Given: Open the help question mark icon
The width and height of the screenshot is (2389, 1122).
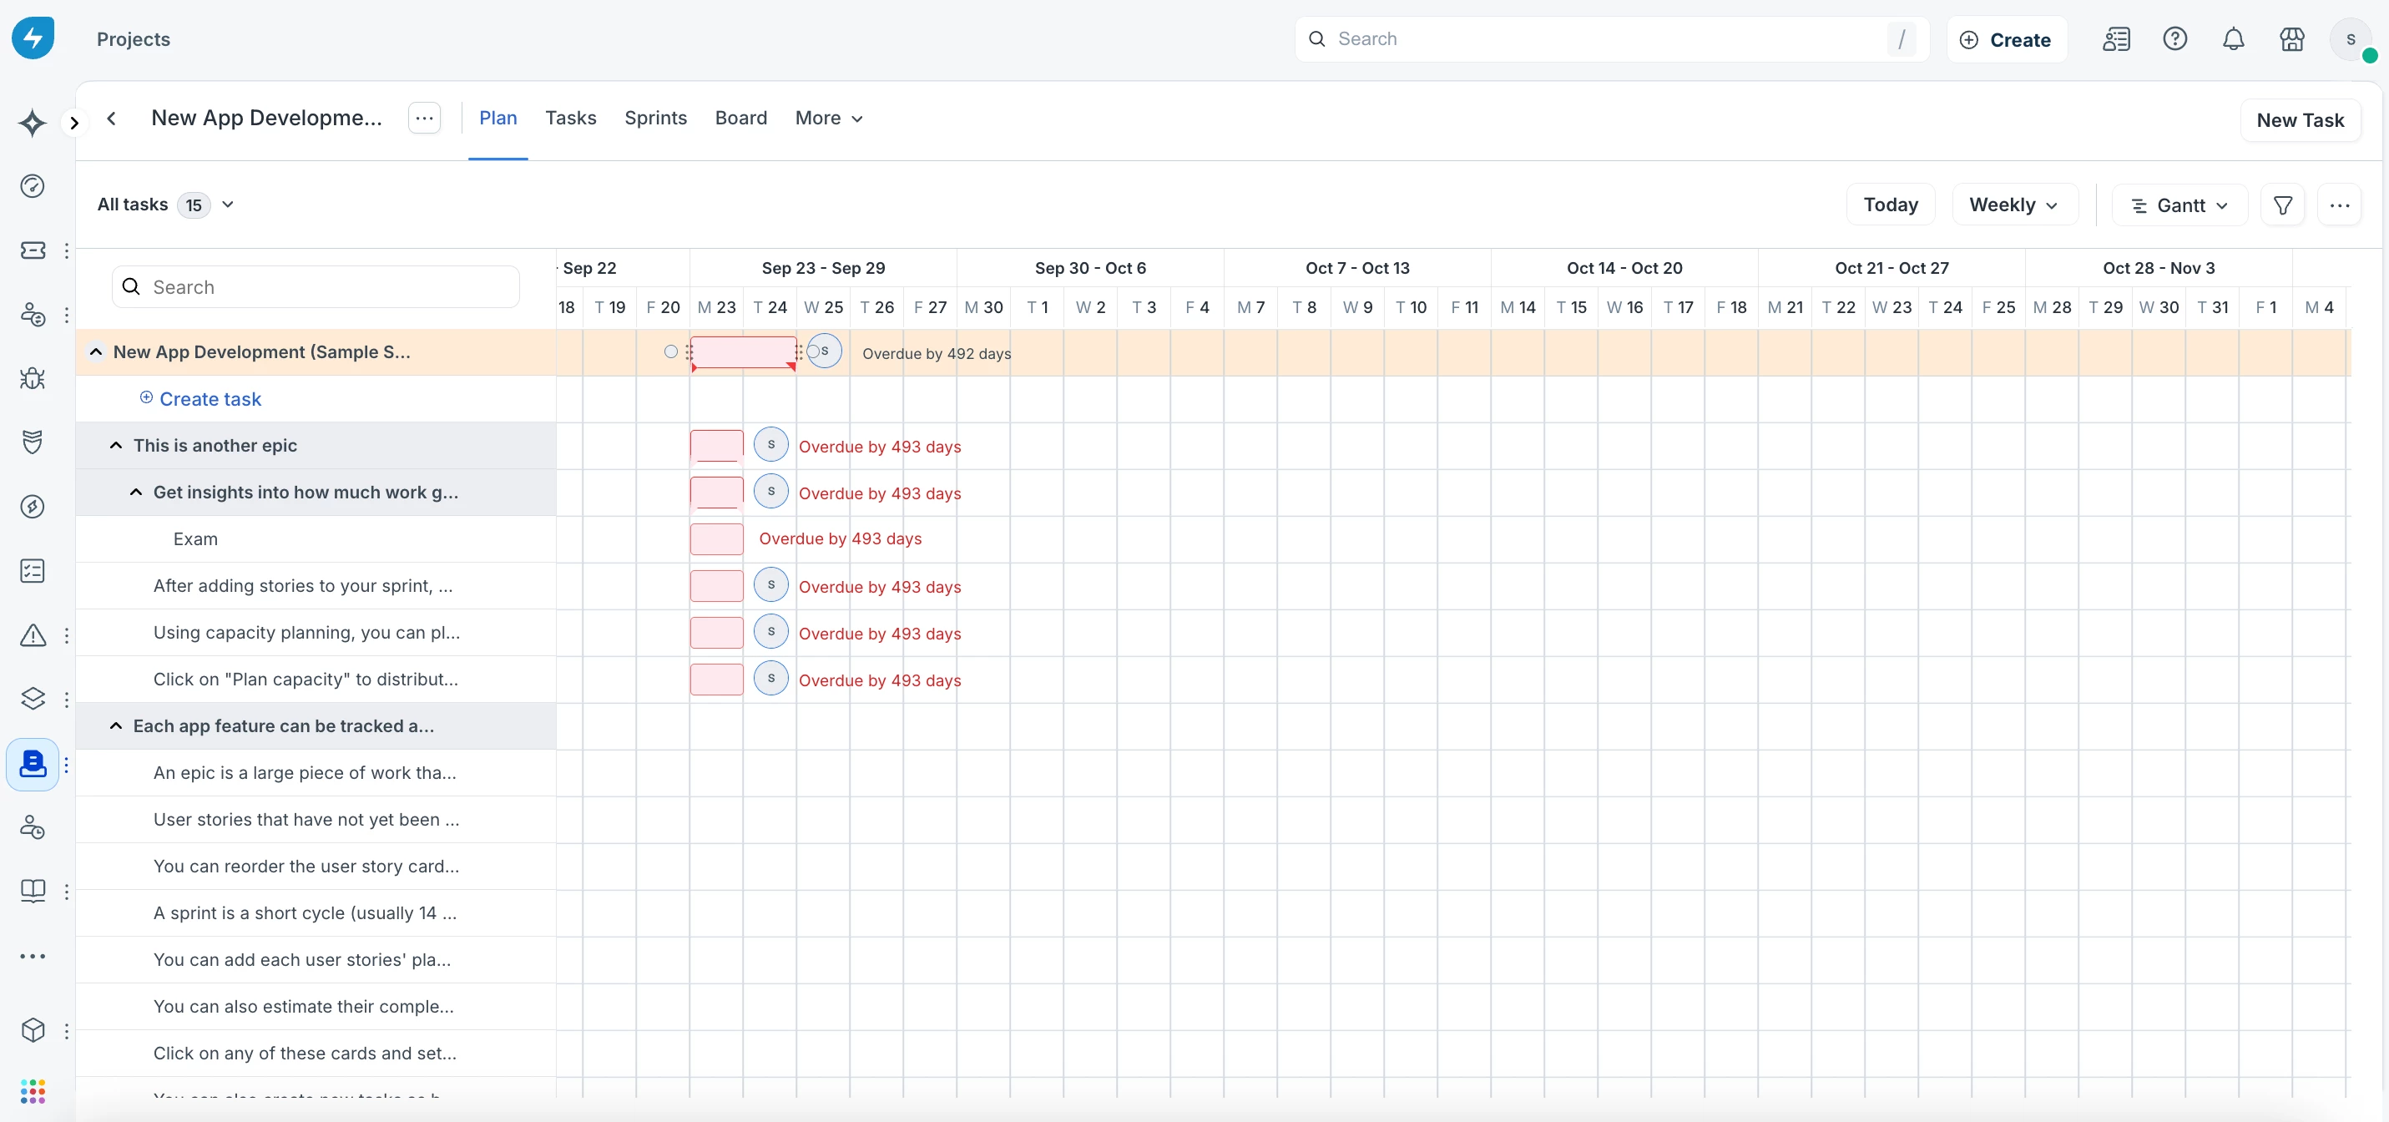Looking at the screenshot, I should [x=2174, y=39].
